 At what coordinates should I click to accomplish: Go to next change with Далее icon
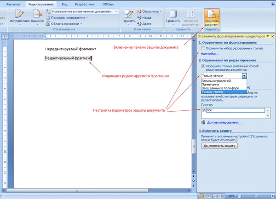139,23
